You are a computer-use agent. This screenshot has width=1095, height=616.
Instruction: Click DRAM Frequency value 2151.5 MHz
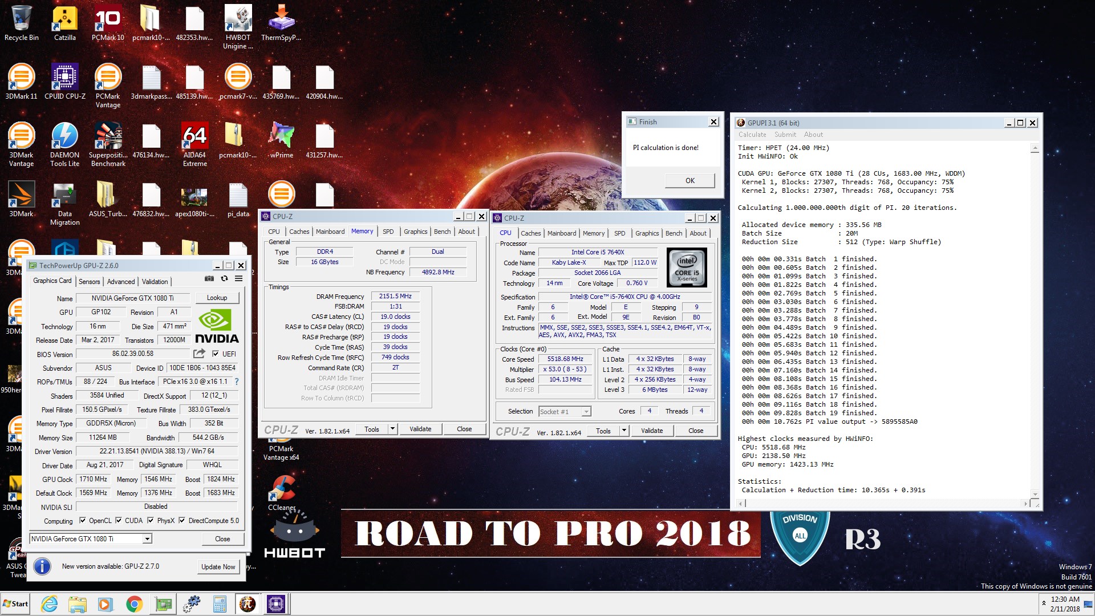[x=395, y=296]
